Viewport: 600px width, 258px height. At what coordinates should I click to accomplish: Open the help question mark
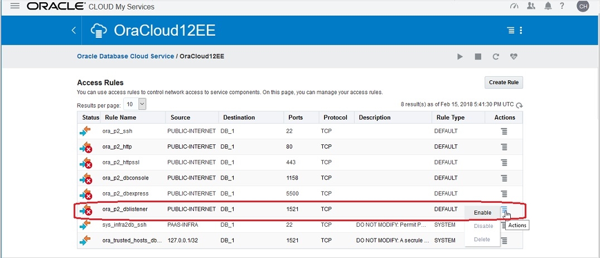coord(562,6)
